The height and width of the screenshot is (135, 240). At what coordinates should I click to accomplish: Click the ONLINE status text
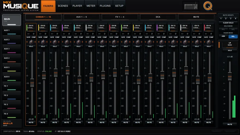point(48,131)
